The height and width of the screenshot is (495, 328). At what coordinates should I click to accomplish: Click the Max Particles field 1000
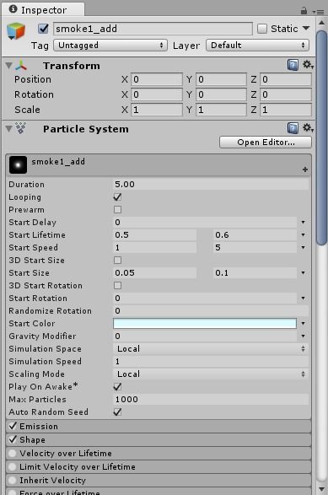click(211, 399)
